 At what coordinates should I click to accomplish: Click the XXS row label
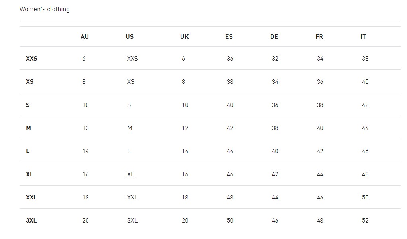(x=31, y=59)
